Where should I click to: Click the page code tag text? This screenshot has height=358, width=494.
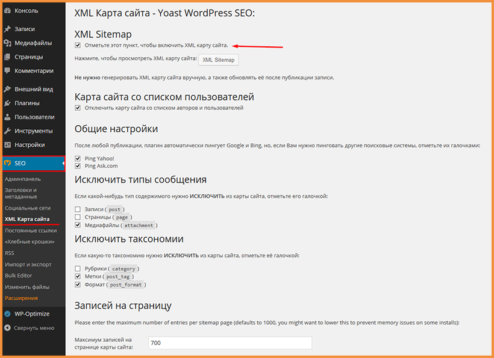coord(122,217)
